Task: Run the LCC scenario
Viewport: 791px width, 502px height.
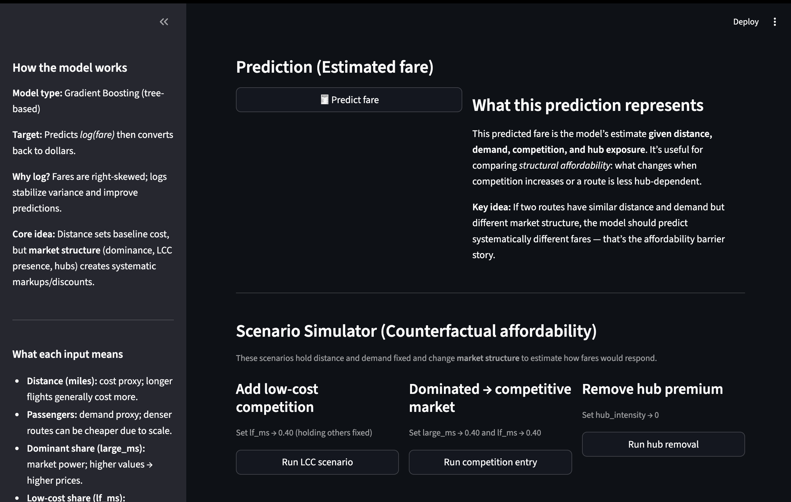Action: [317, 462]
